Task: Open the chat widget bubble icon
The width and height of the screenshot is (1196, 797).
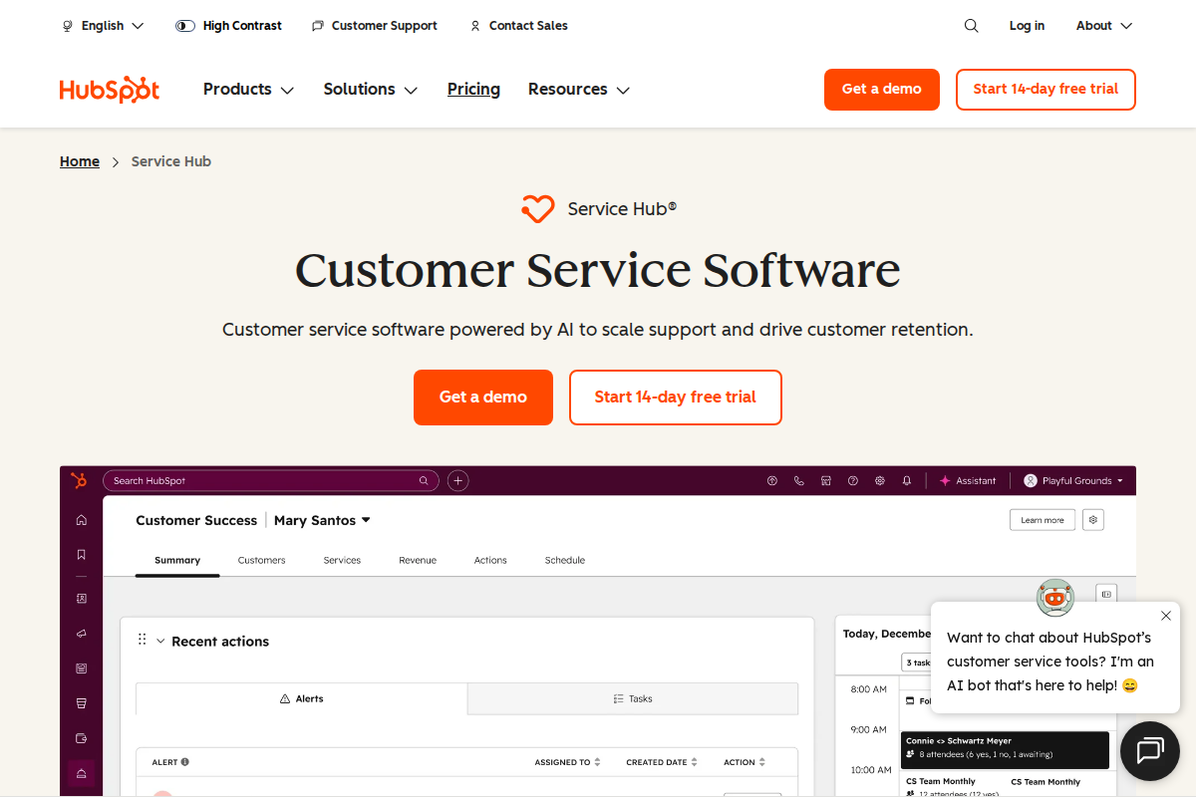Action: (1149, 750)
